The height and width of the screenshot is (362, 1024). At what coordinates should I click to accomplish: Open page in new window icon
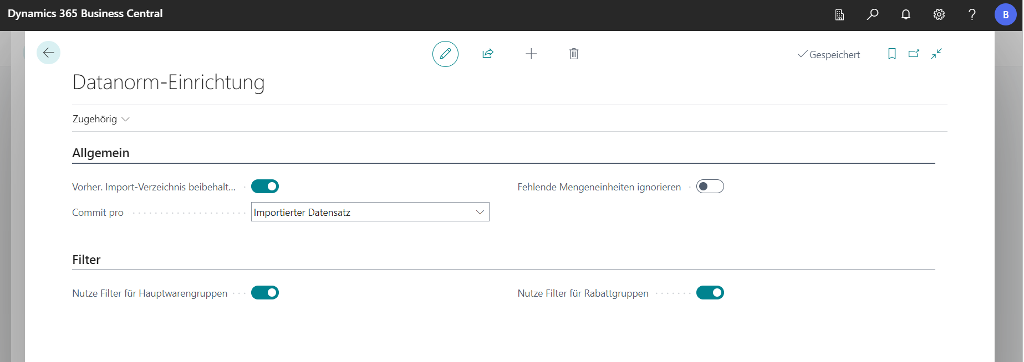[x=914, y=54]
